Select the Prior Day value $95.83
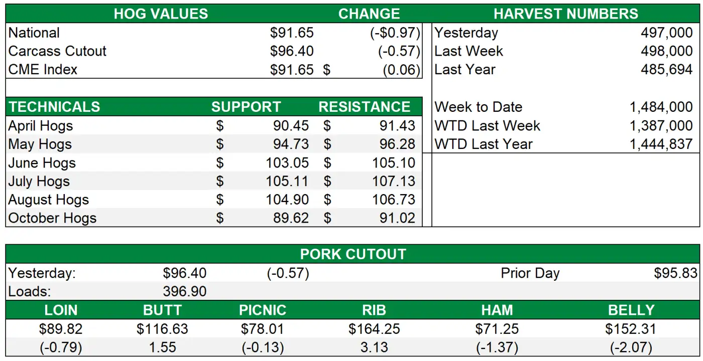This screenshot has width=703, height=361. (675, 273)
